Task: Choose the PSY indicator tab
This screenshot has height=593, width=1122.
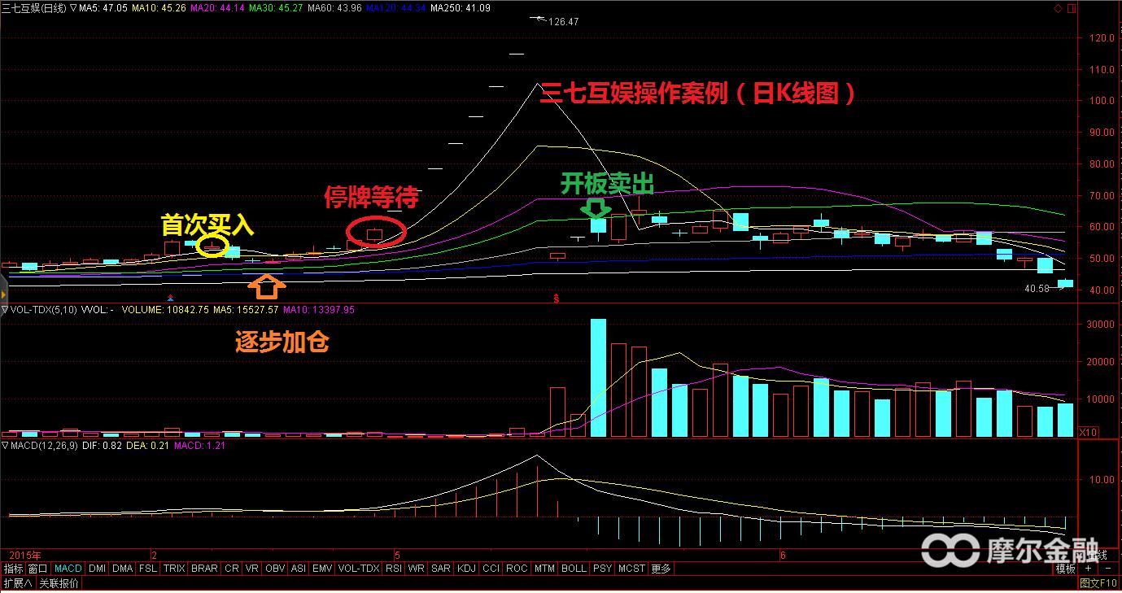Action: (602, 569)
